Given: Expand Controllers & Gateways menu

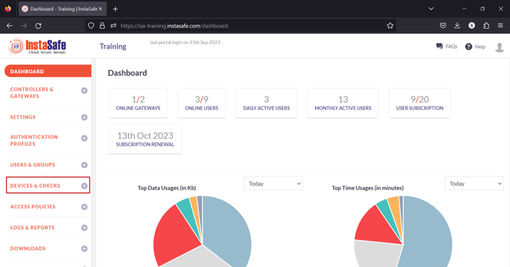Looking at the screenshot, I should [x=84, y=91].
